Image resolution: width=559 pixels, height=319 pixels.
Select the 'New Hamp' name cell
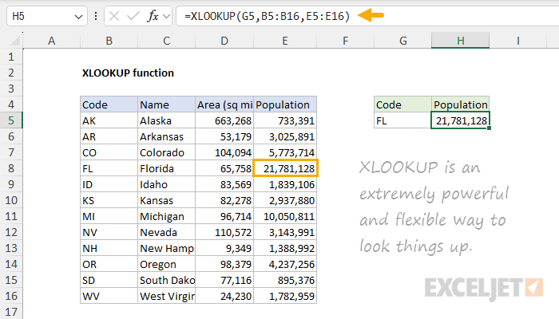coord(166,248)
